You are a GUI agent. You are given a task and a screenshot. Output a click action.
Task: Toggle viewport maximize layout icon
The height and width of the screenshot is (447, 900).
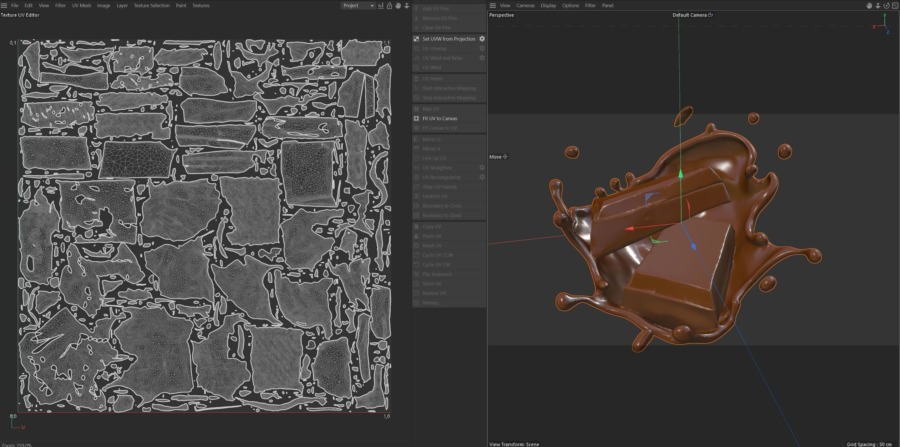pos(895,5)
